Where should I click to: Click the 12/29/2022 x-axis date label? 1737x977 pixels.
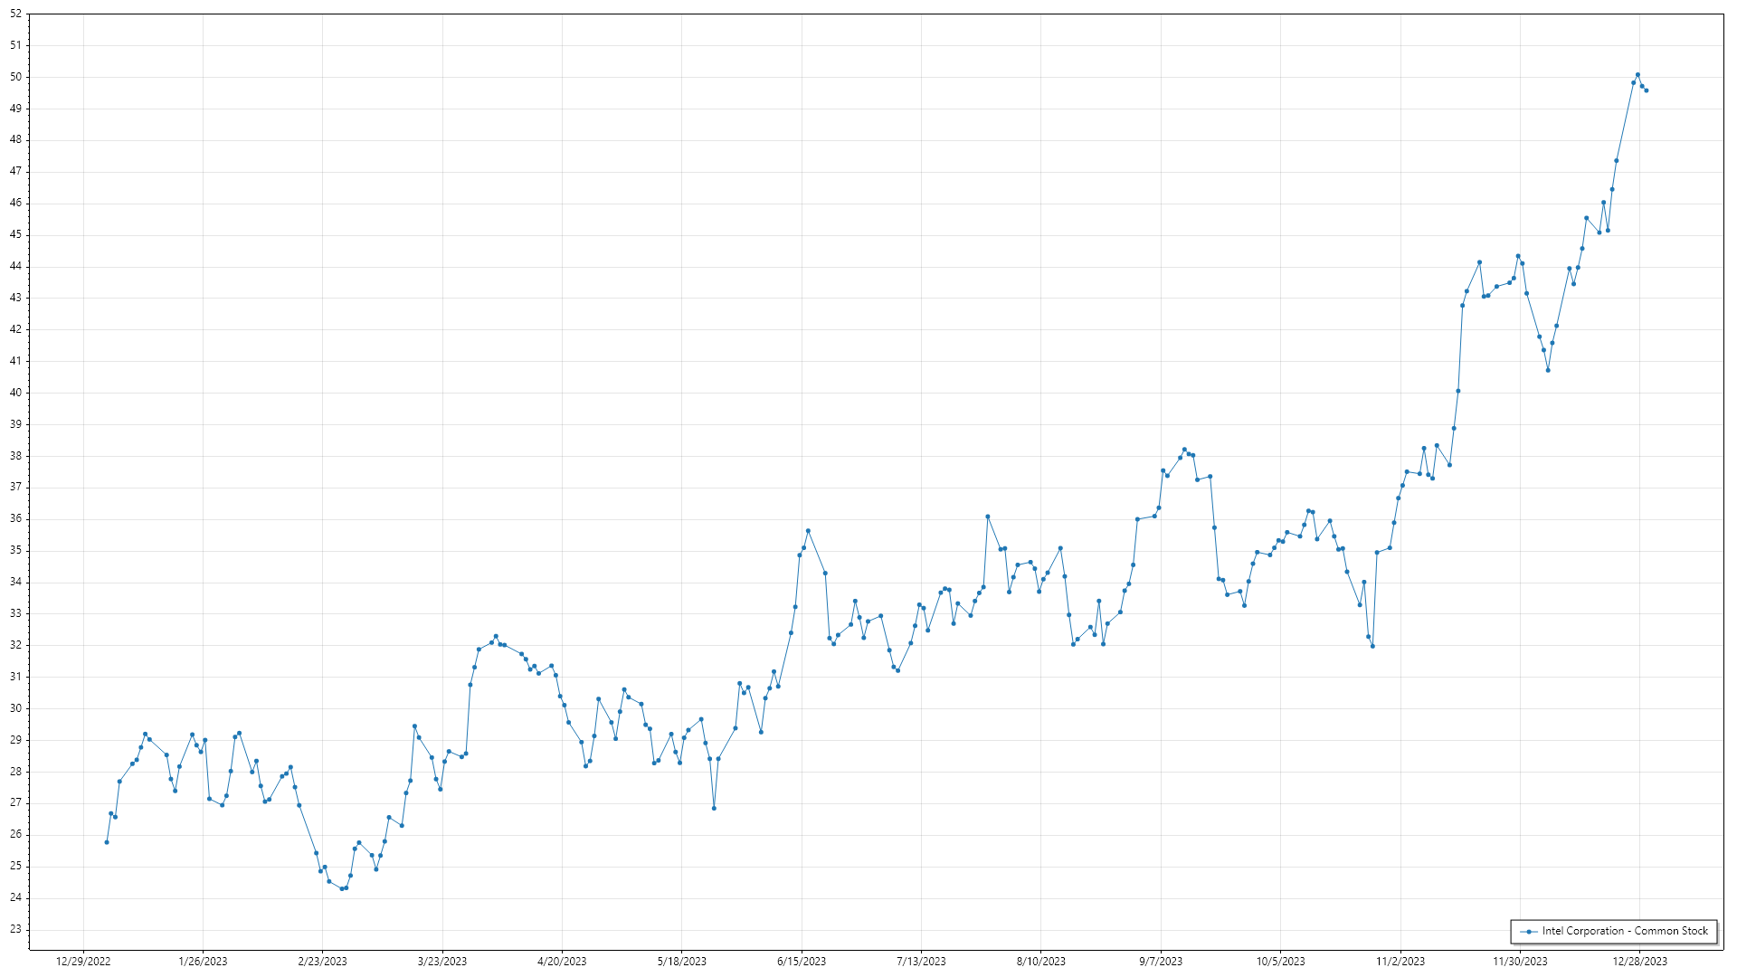83,962
